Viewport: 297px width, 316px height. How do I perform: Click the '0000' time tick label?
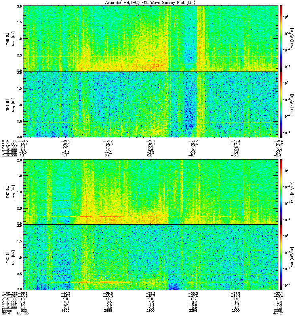(278, 310)
